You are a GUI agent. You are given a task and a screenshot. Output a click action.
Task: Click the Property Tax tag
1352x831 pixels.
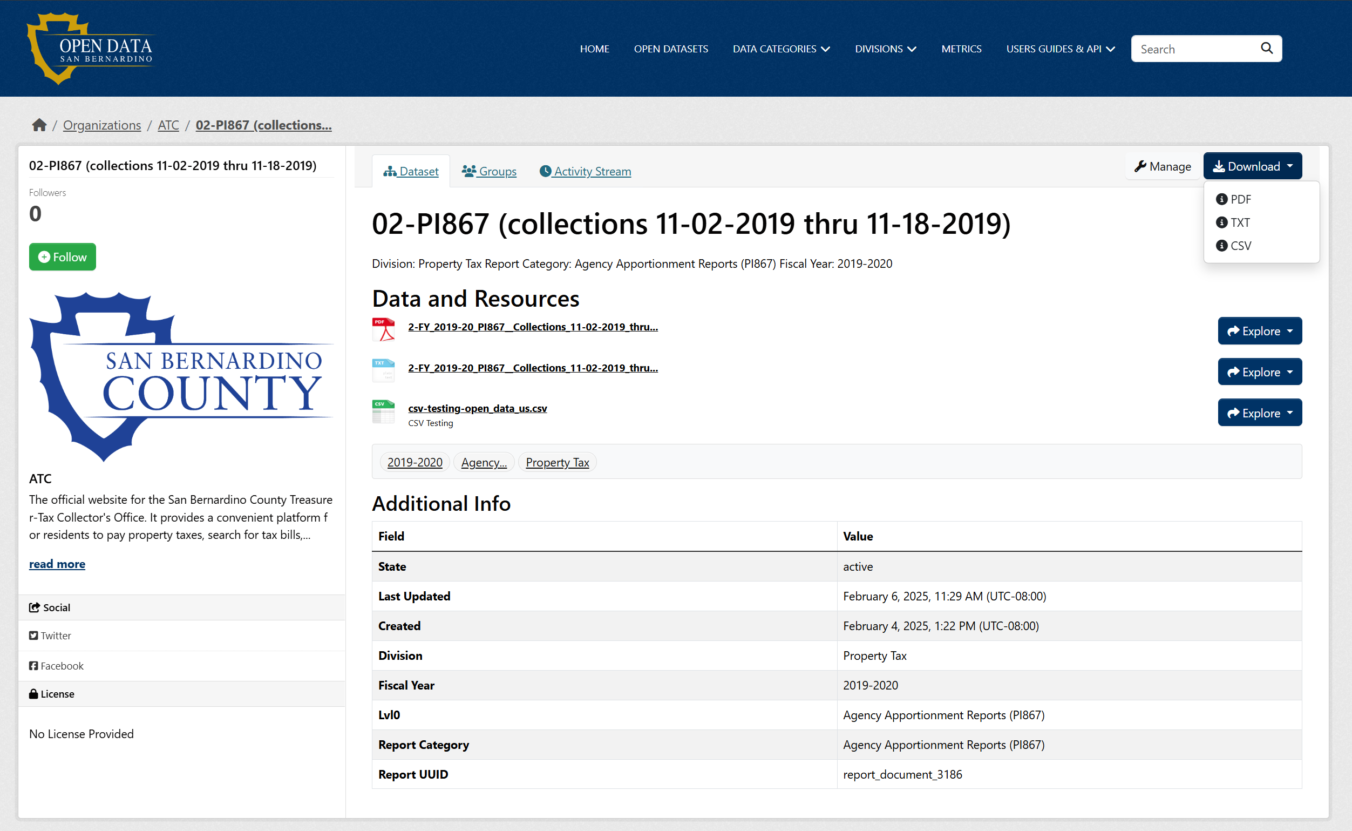click(x=557, y=462)
